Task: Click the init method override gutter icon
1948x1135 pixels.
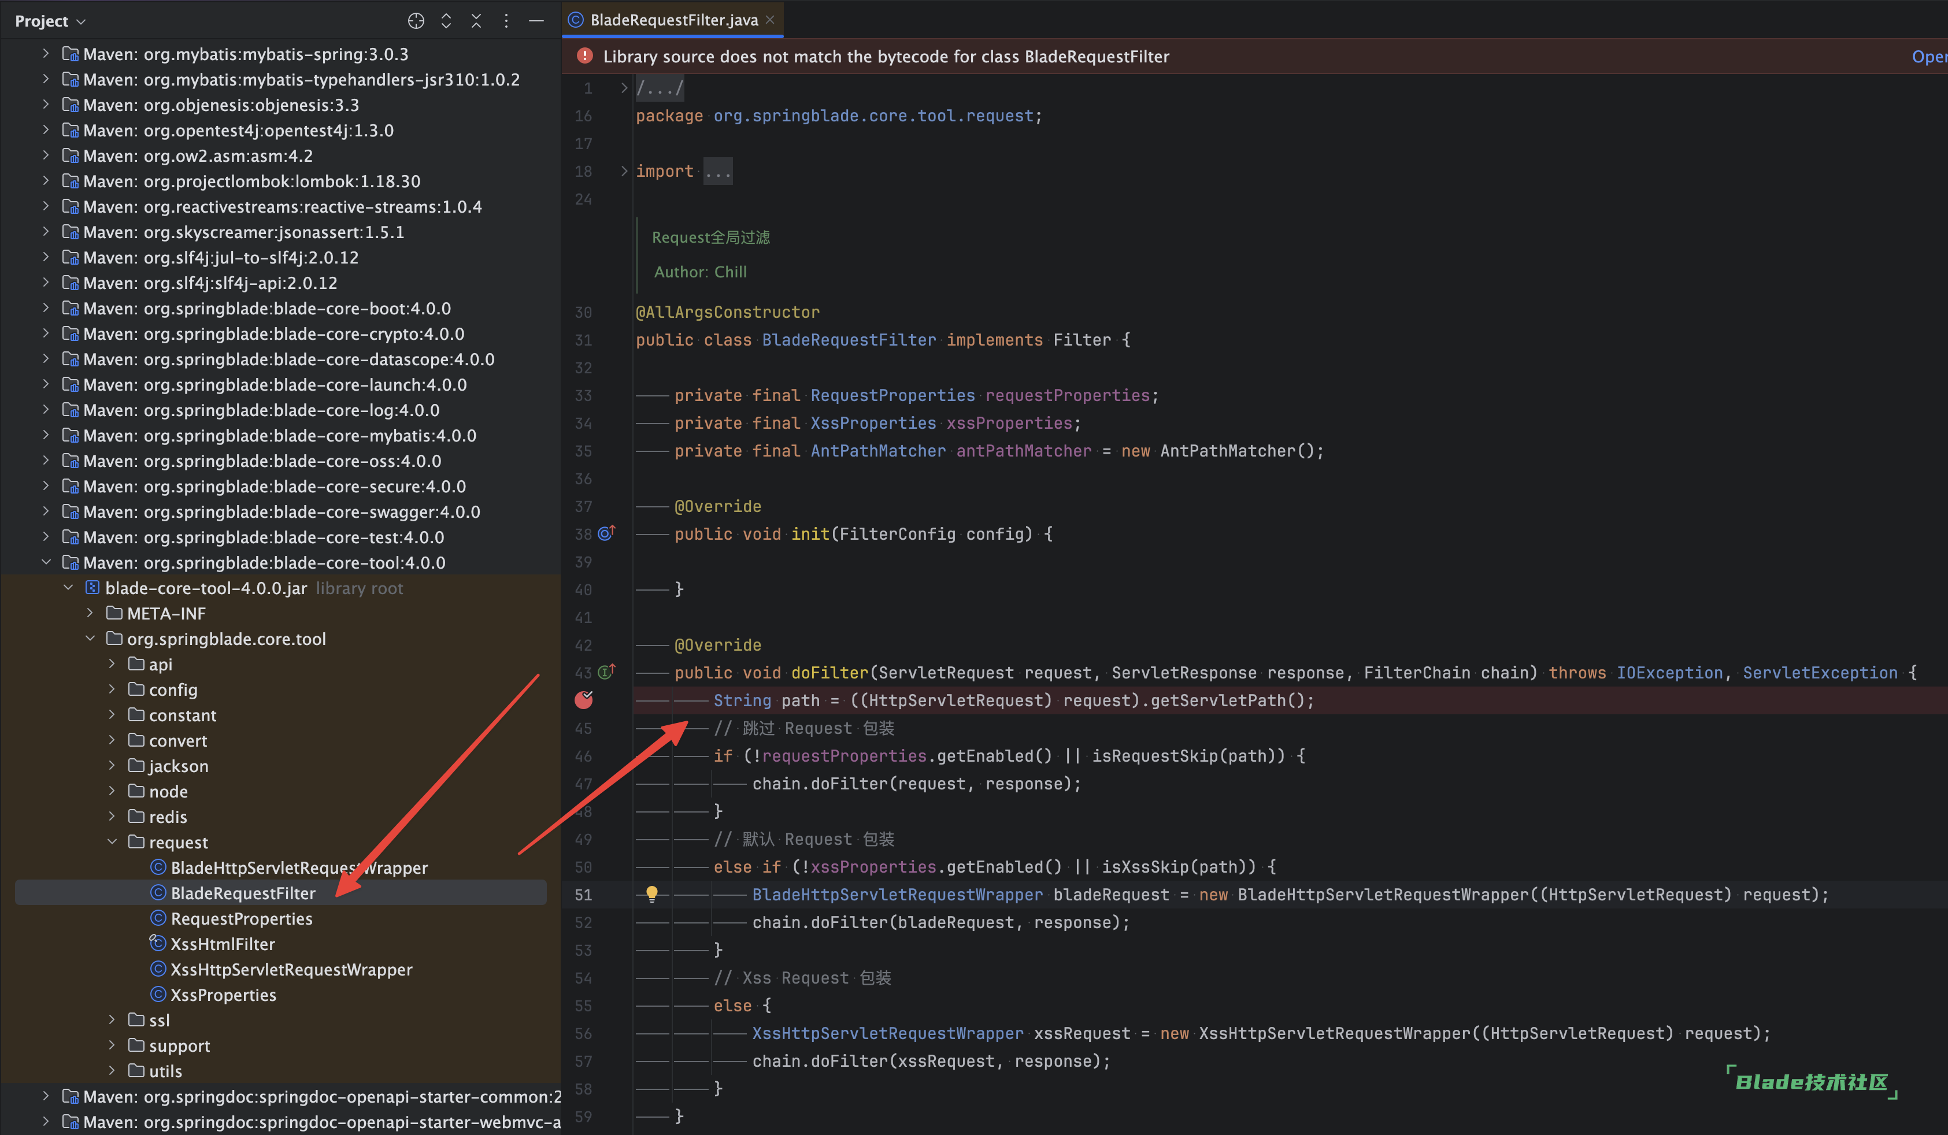Action: pos(607,533)
